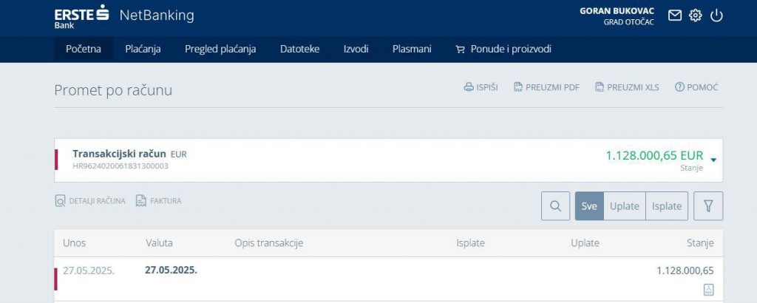Show only Uplate transactions
The width and height of the screenshot is (757, 303).
(624, 206)
